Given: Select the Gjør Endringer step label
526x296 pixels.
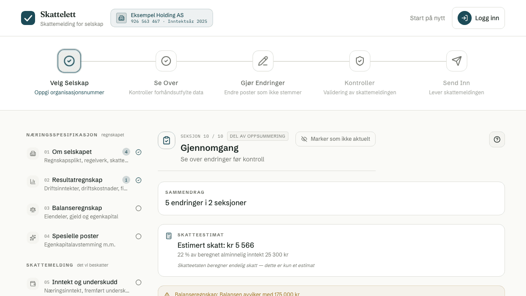Looking at the screenshot, I should point(263,83).
